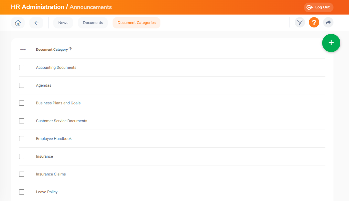Select the Document Categories tab
349x201 pixels.
click(x=136, y=23)
